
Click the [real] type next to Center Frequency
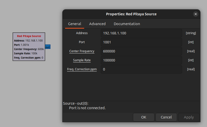[191, 51]
